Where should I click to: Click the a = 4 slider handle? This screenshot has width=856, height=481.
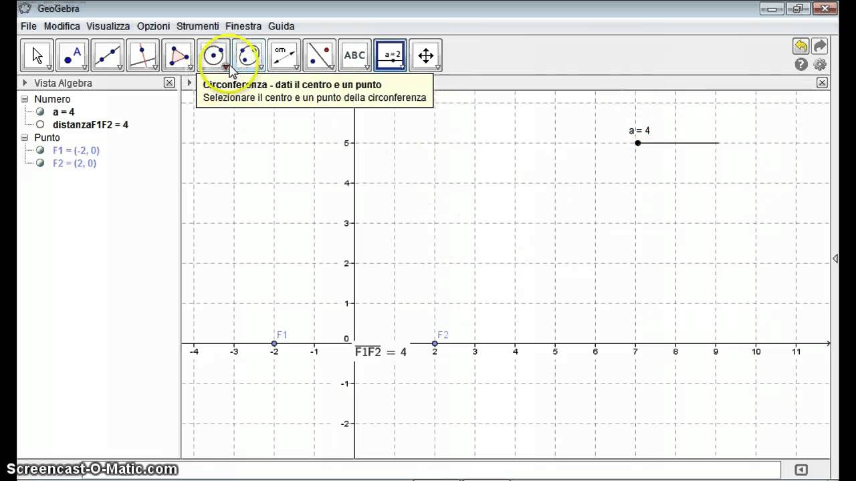[x=638, y=143]
